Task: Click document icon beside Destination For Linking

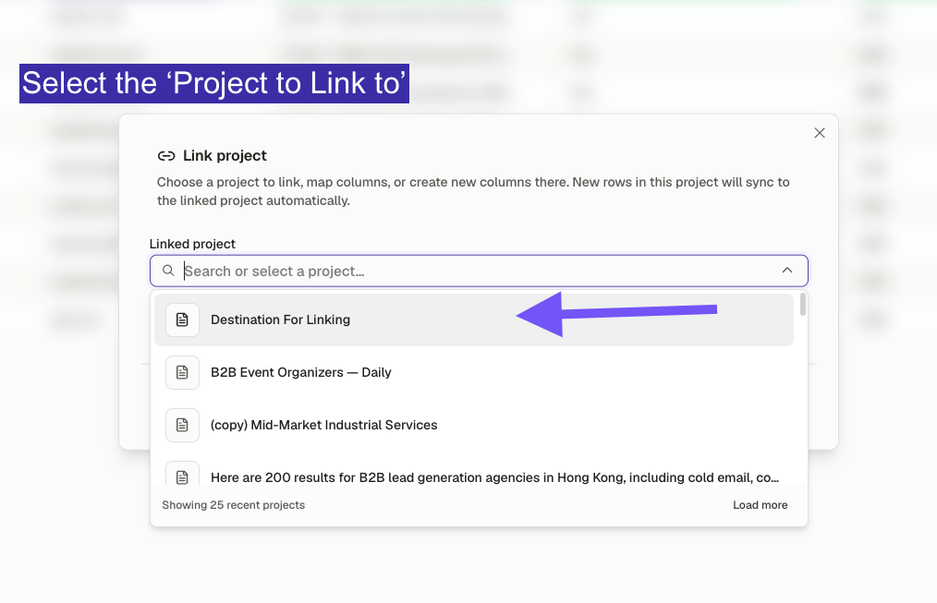Action: 182,320
